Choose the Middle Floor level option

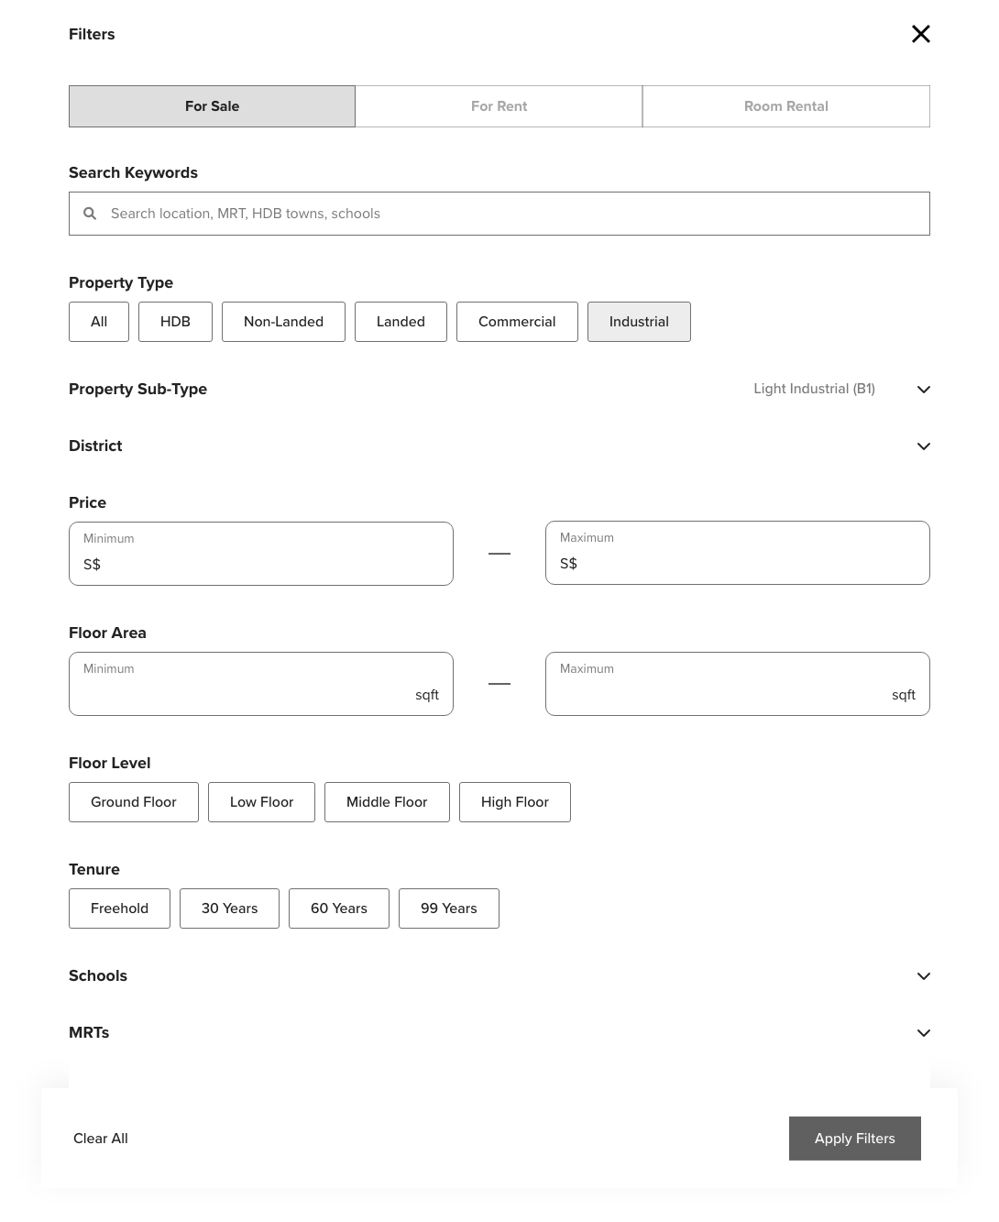[x=387, y=802]
